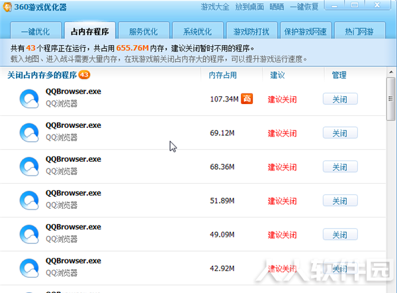The image size is (397, 293).
Task: Click the 管理 column header
Action: (x=339, y=75)
